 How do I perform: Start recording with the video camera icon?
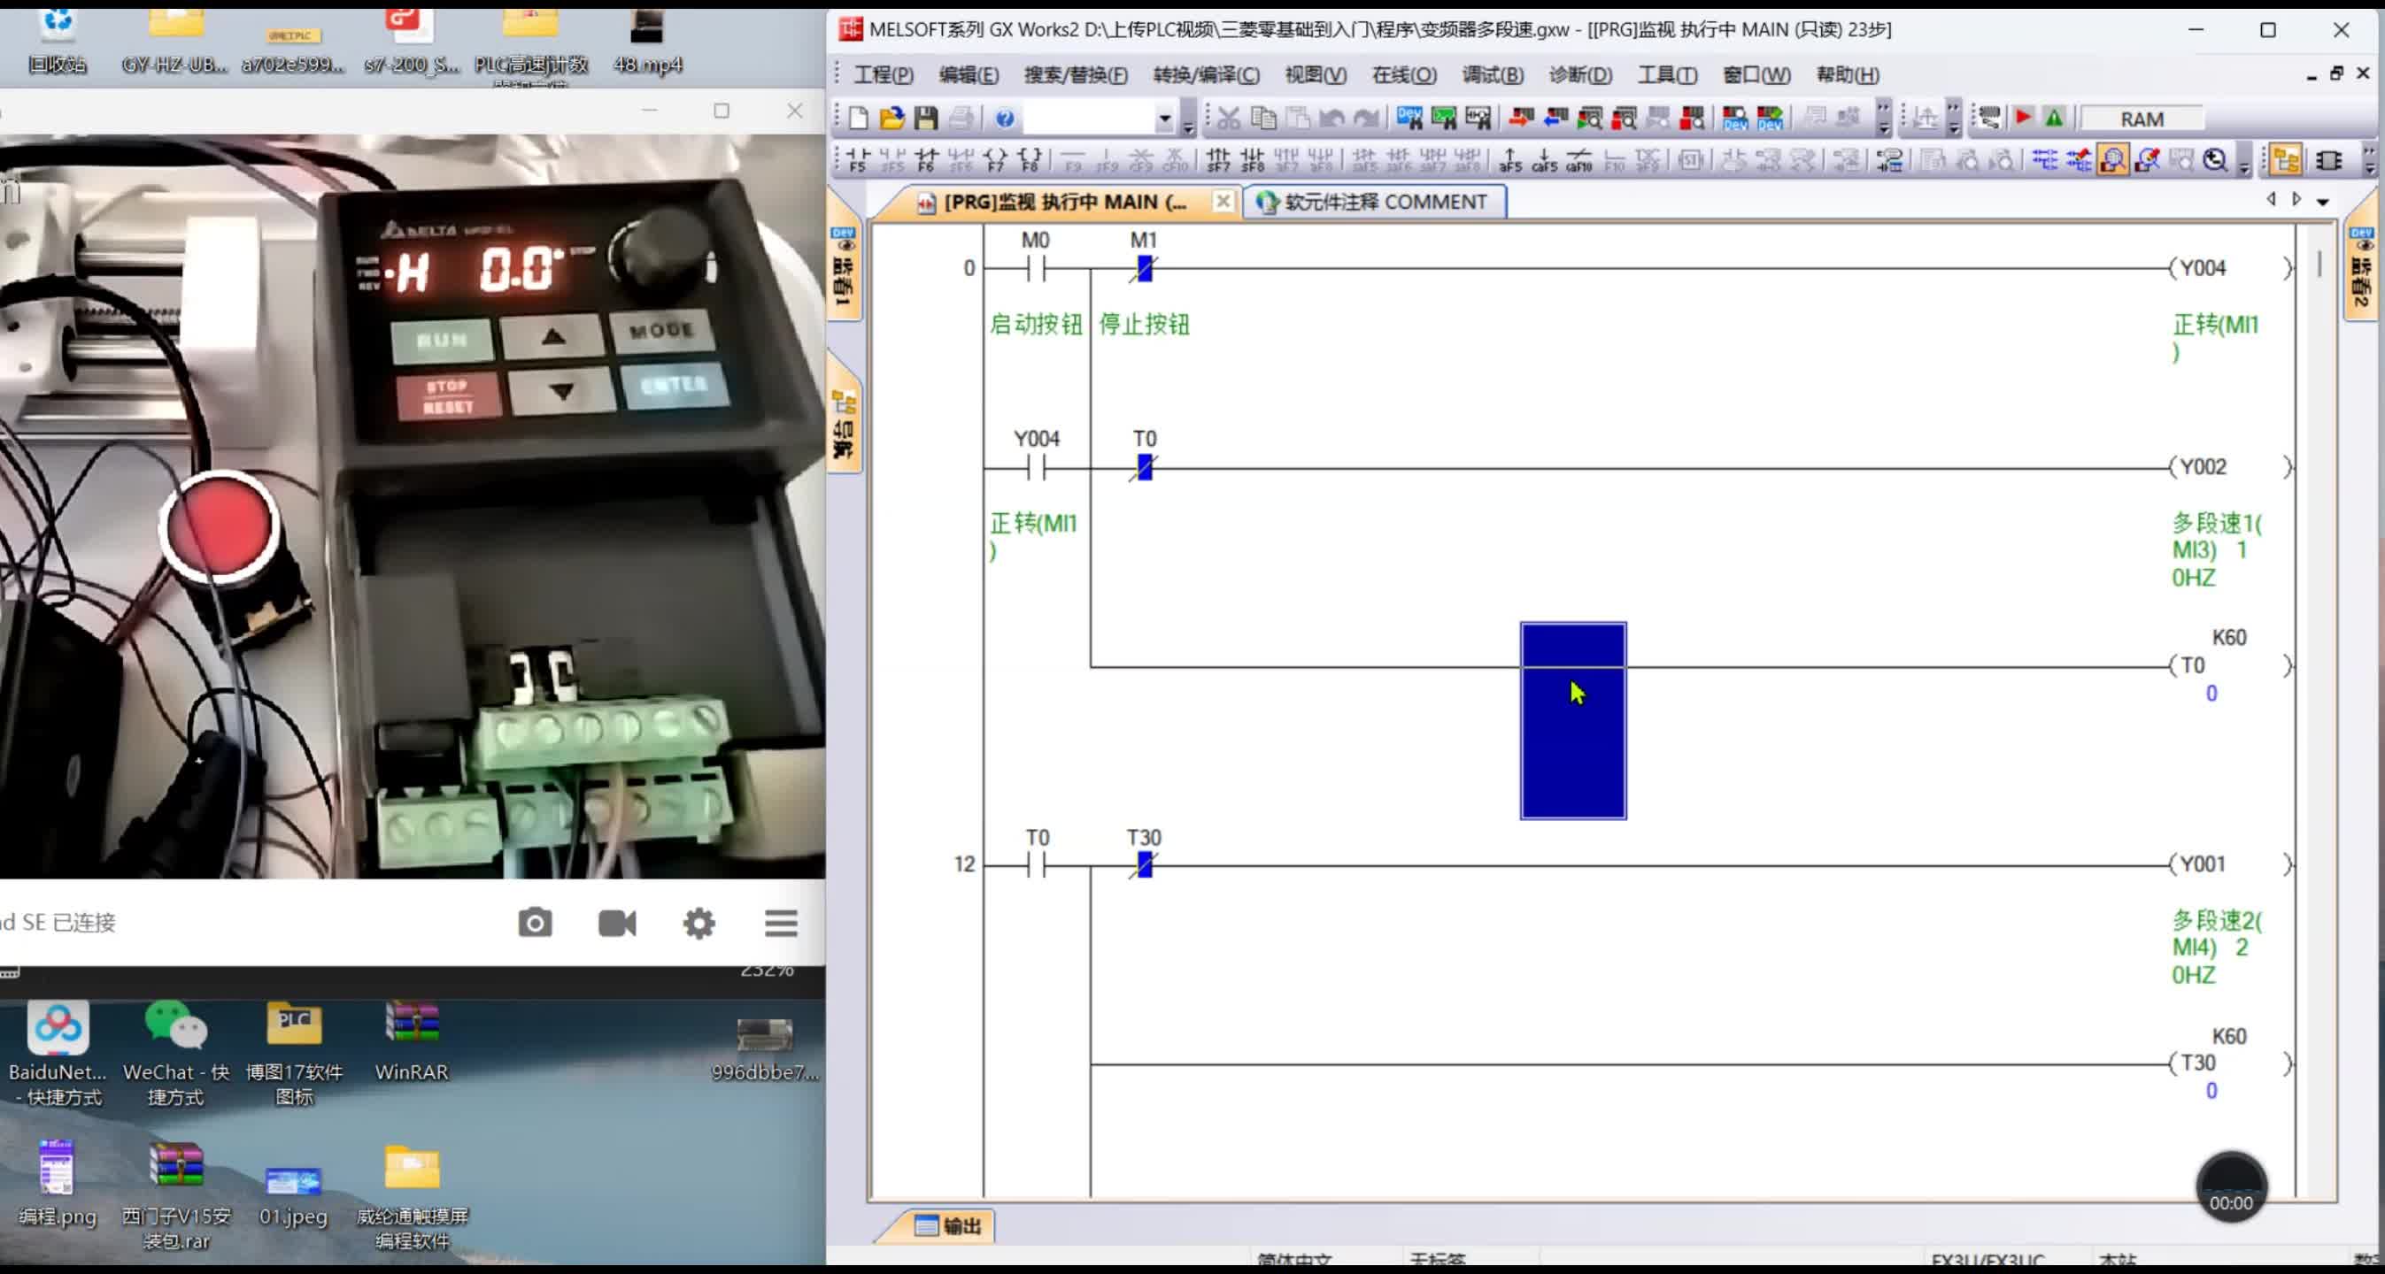618,923
